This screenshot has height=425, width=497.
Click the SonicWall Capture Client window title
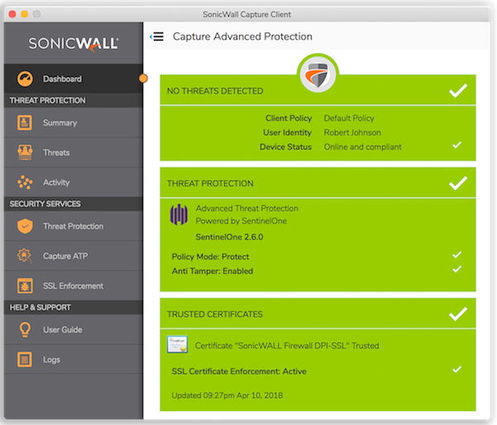(247, 14)
